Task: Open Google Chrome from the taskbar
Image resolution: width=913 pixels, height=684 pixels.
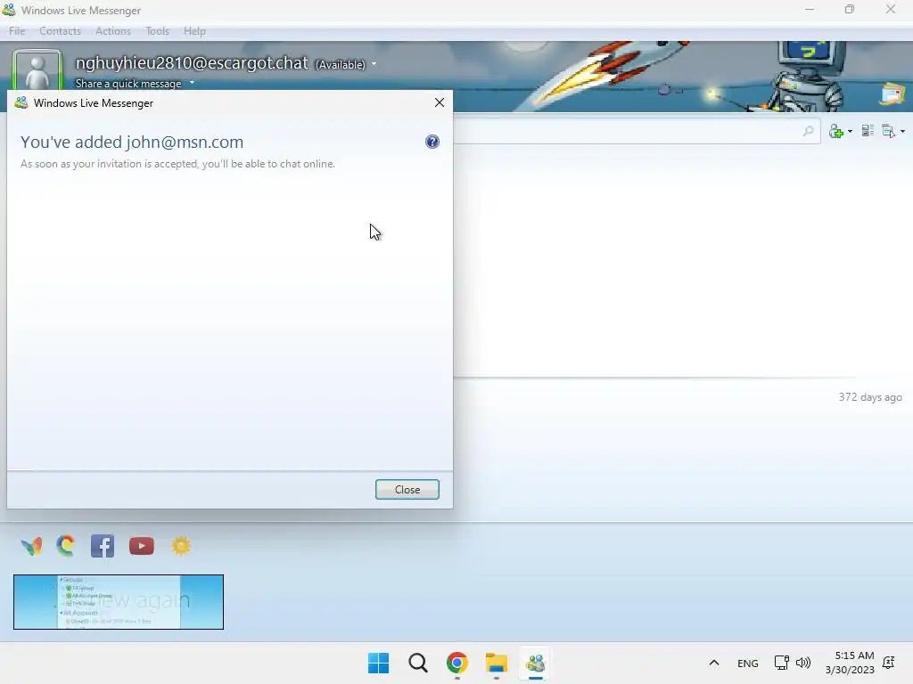Action: click(x=457, y=663)
